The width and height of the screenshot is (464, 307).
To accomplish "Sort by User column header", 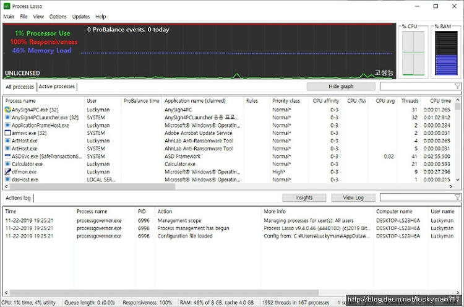I will coord(102,101).
